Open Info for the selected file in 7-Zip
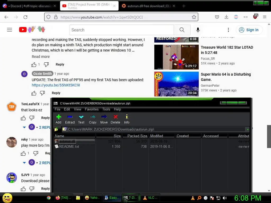This screenshot has height=203, width=271. click(x=127, y=119)
